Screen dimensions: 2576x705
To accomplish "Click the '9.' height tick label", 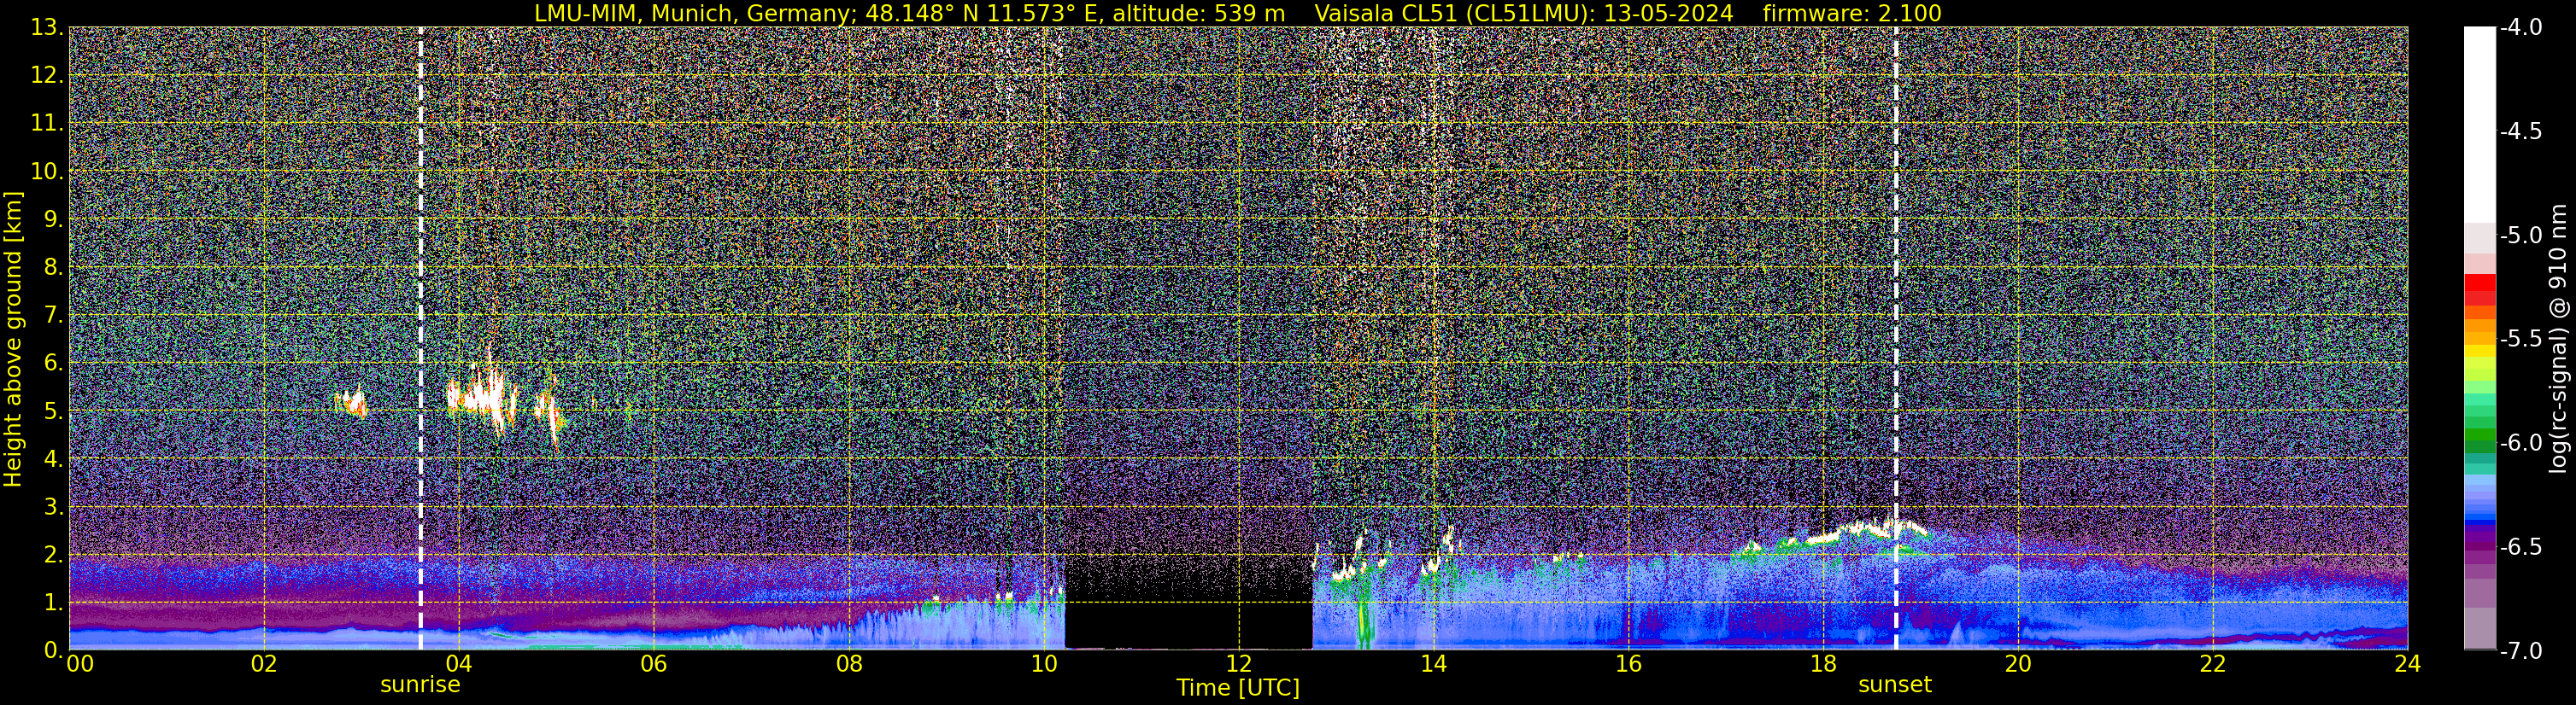I will click(x=53, y=218).
